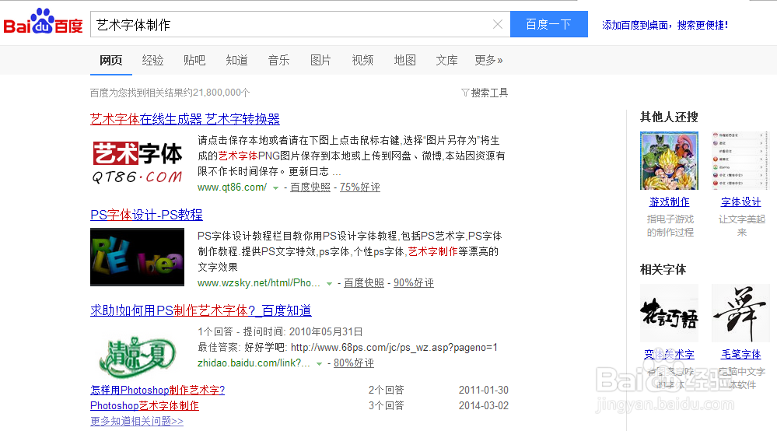
Task: Expand dropdown arrow next to zhidao.baidu.com
Action: (319, 363)
